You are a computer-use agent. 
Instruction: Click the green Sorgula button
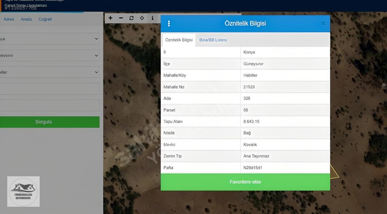[49, 122]
